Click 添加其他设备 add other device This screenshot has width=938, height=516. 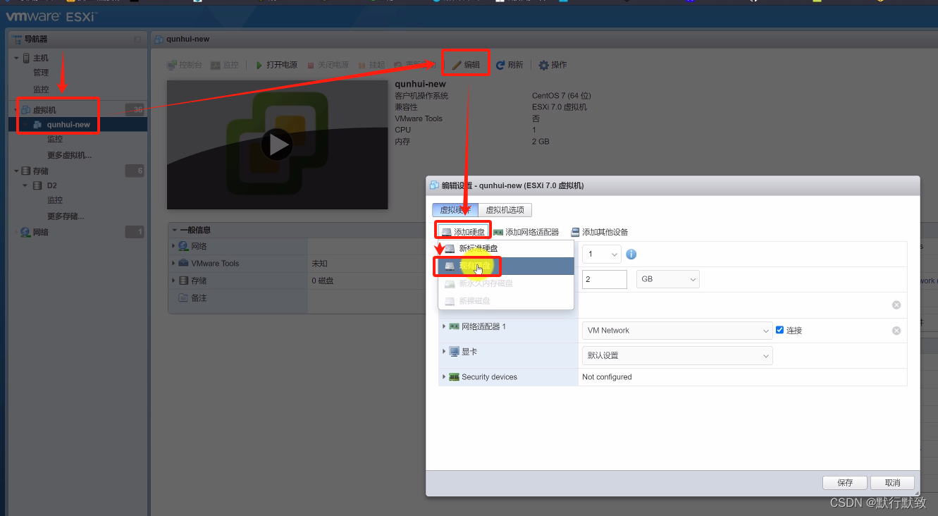[x=599, y=232]
